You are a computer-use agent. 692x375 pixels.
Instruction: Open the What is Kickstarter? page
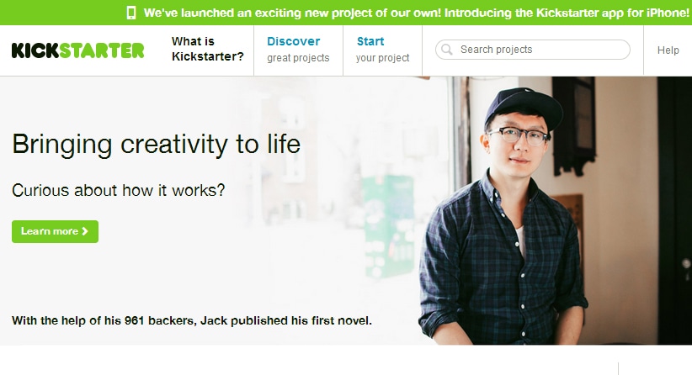click(x=207, y=50)
